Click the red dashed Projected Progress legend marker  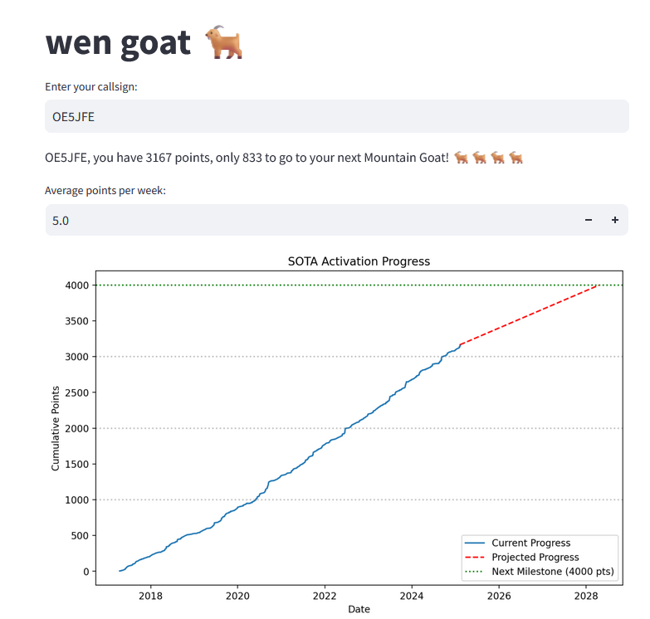(x=476, y=558)
